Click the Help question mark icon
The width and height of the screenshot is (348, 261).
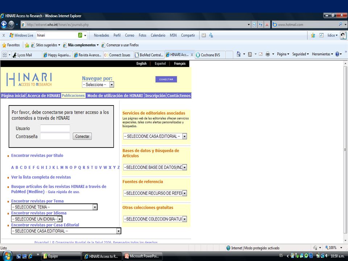coord(337,54)
